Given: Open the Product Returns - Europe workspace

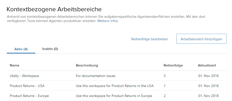Looking at the screenshot, I should (x=29, y=96).
